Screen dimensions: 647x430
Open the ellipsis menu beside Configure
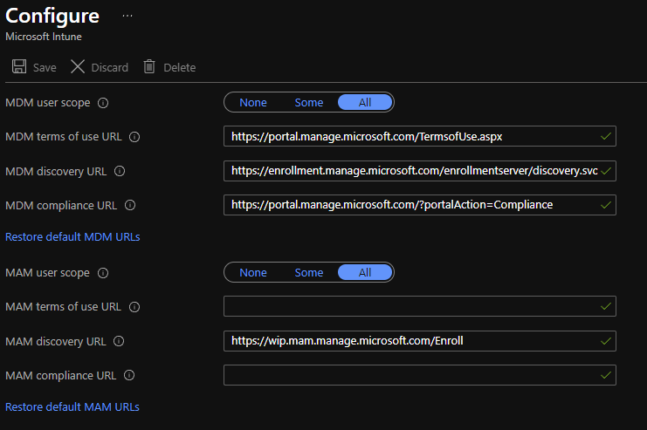[127, 17]
